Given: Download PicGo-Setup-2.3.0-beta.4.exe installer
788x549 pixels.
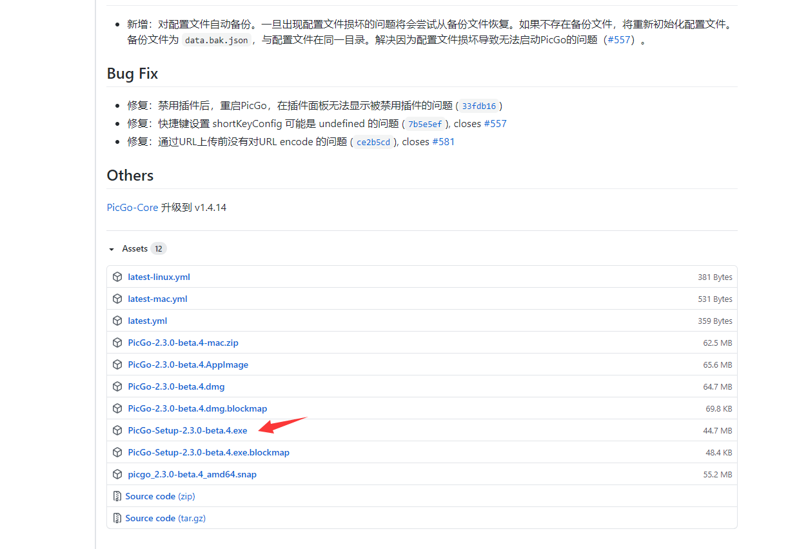Looking at the screenshot, I should pyautogui.click(x=188, y=430).
